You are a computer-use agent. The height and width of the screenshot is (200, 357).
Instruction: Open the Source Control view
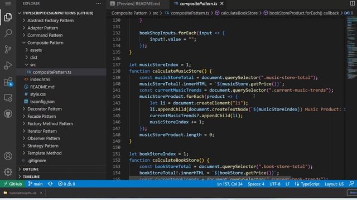click(x=8, y=49)
